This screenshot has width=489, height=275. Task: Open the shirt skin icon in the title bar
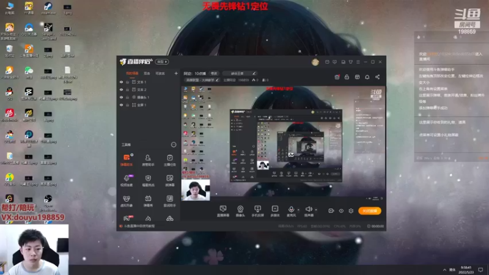tap(350, 62)
